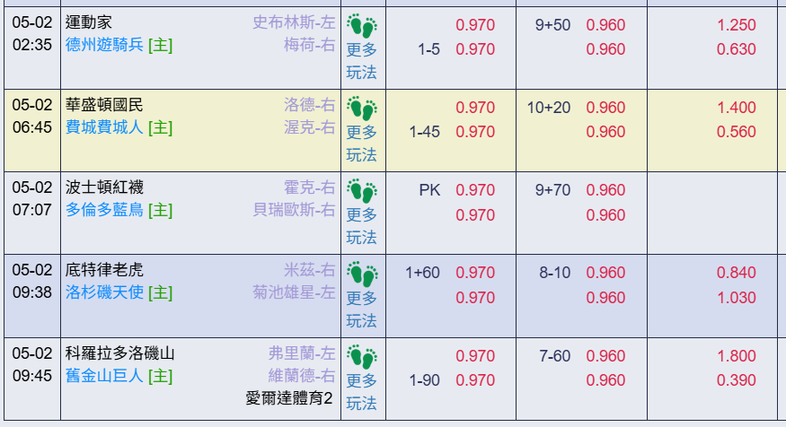This screenshot has height=427, width=786.
Task: Click footprints icon in 運動家 match row
Action: tap(362, 26)
